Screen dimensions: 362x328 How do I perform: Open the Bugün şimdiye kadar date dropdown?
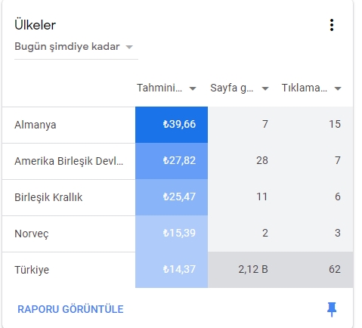[76, 47]
